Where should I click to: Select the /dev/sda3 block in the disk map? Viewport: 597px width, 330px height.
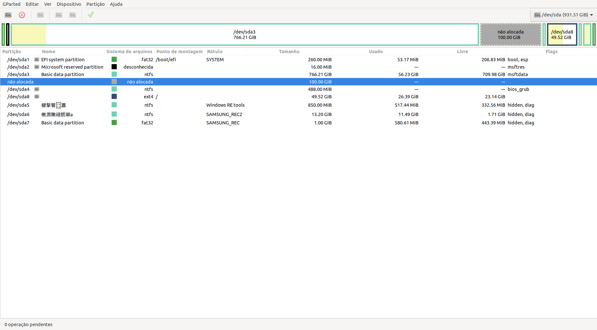pyautogui.click(x=244, y=34)
